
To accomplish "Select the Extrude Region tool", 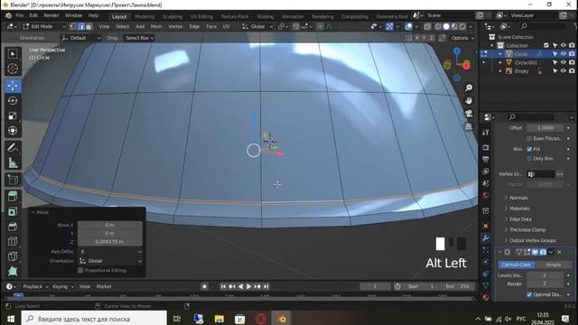I will 13,197.
